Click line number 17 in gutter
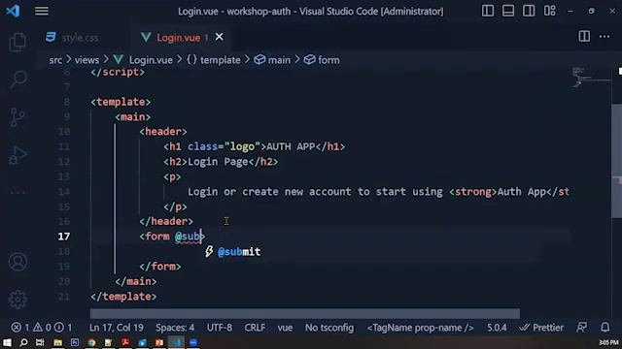 (64, 237)
